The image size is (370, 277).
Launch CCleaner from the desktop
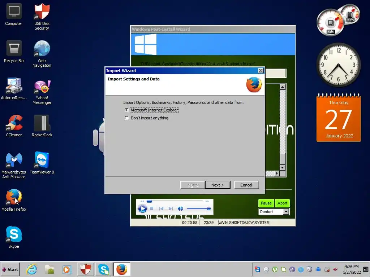[14, 126]
